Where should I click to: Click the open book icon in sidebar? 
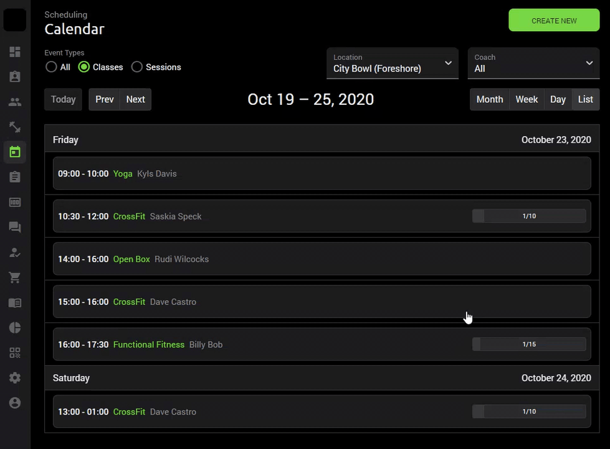pos(15,302)
